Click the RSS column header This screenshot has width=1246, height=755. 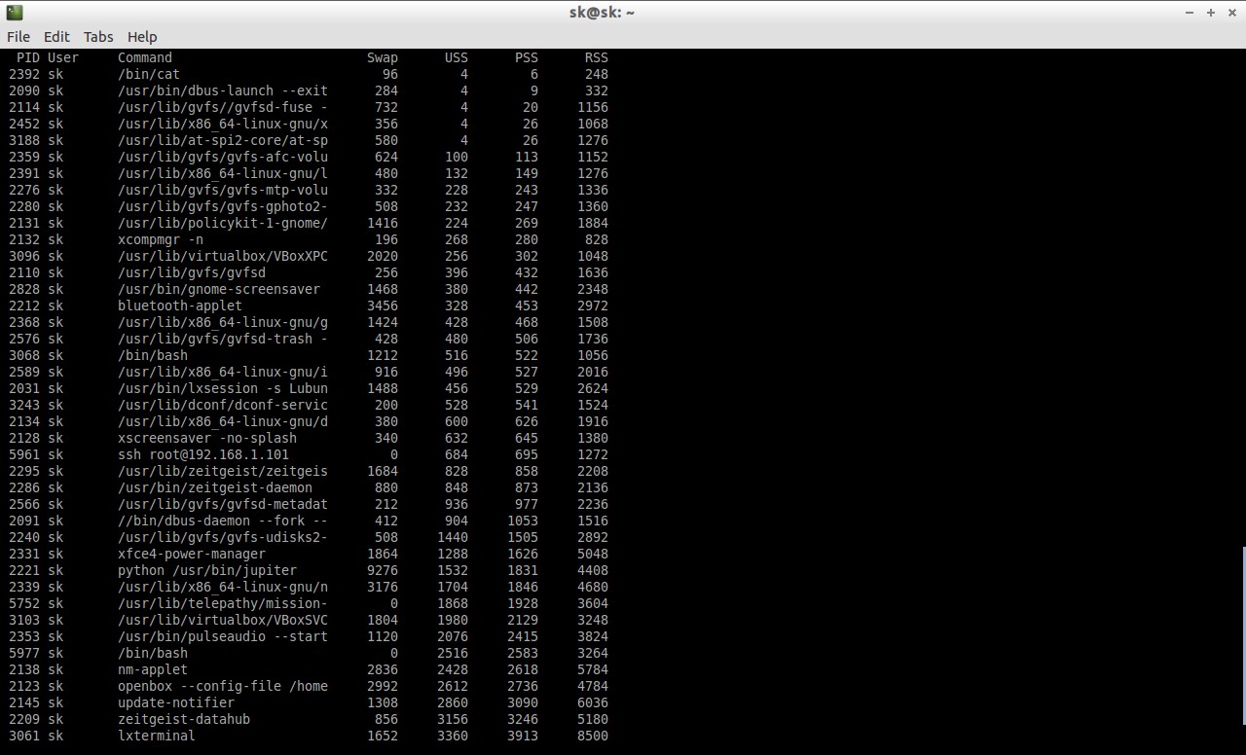(x=597, y=57)
